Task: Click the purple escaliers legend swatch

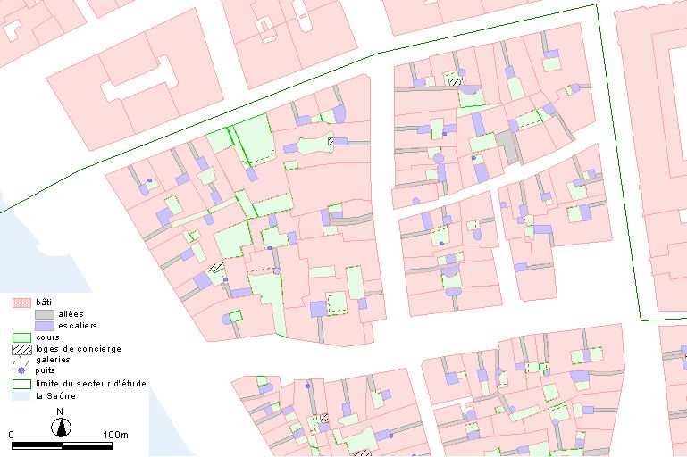Action: [45, 326]
